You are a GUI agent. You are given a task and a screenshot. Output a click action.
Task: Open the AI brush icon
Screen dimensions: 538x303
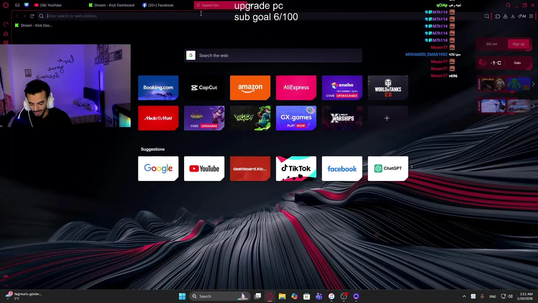pyautogui.click(x=522, y=16)
